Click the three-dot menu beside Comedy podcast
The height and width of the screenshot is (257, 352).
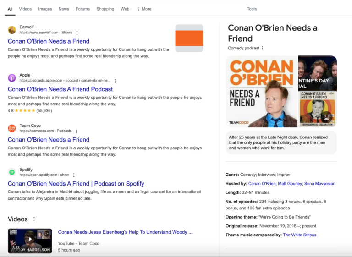[263, 48]
